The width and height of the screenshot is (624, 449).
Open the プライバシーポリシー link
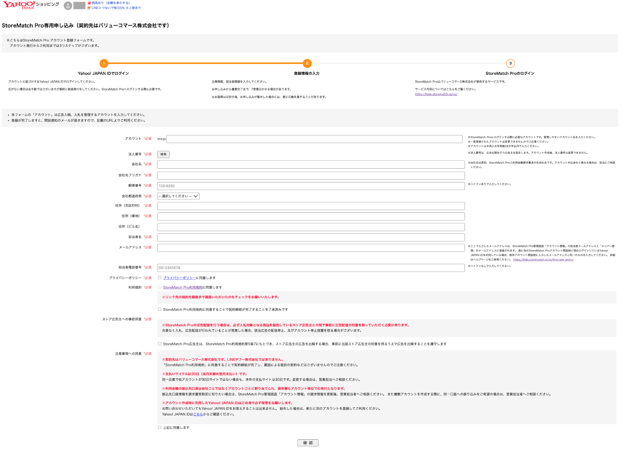179,278
